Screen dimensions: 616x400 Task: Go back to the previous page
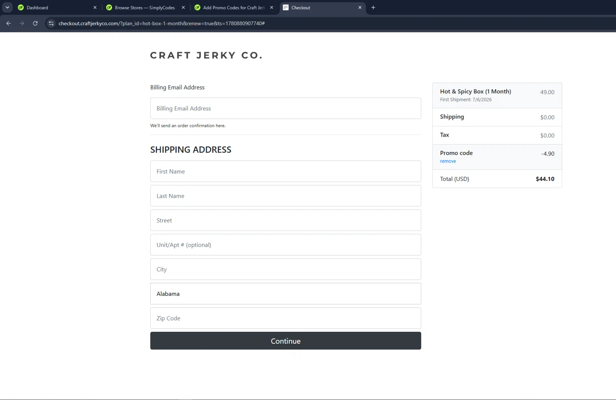coord(9,23)
